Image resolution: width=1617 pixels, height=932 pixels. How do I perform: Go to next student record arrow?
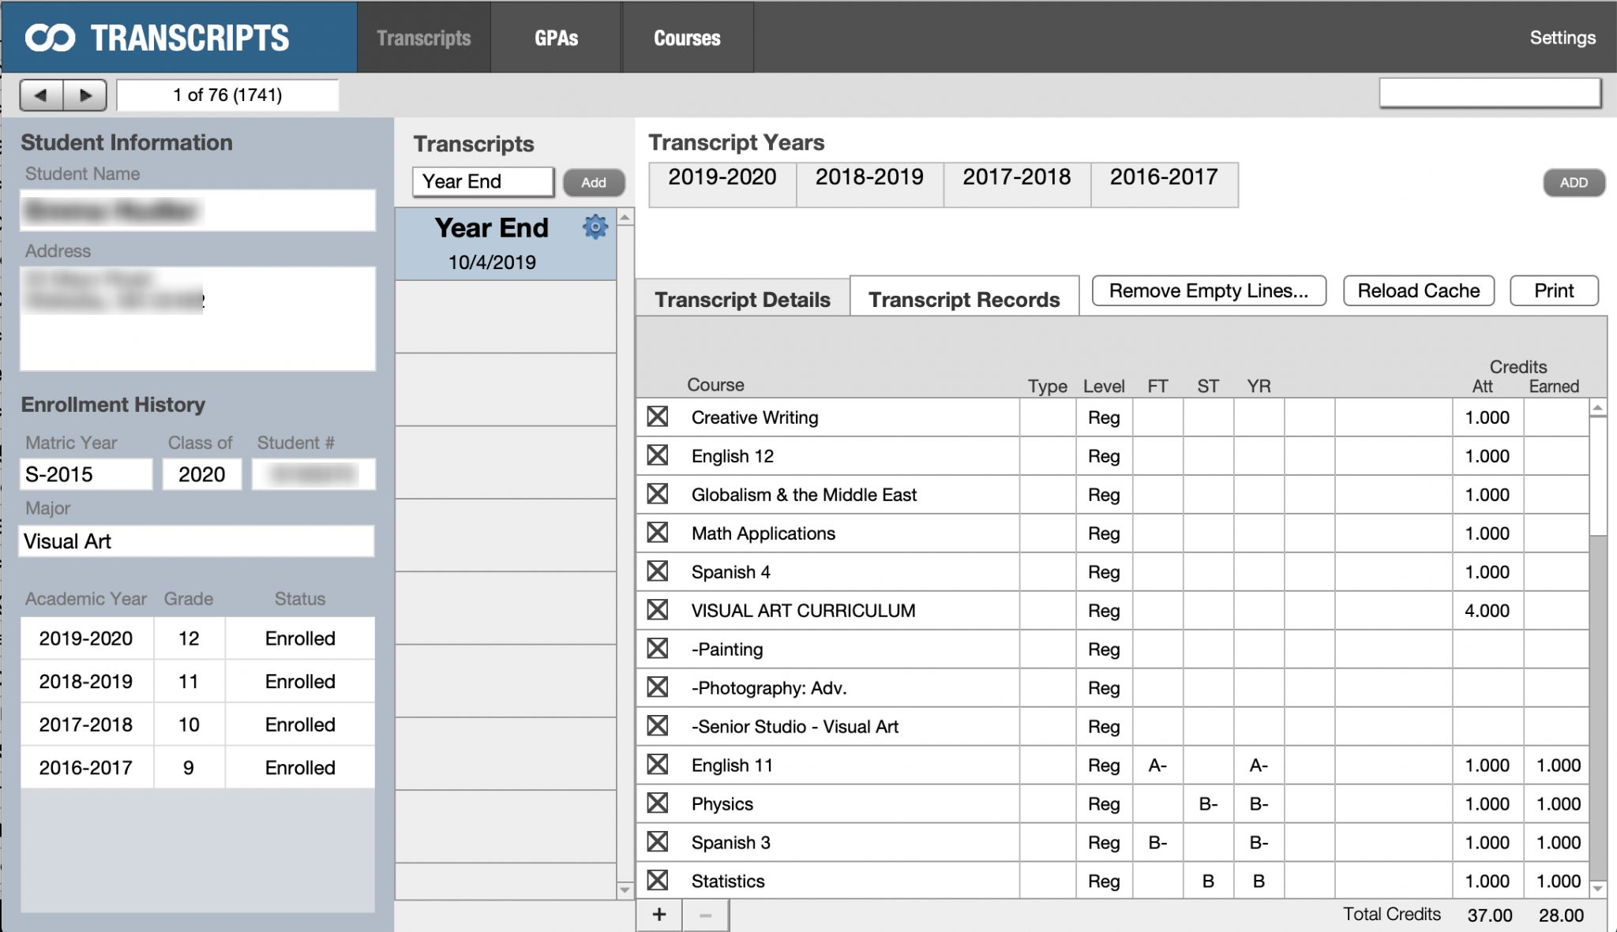84,95
